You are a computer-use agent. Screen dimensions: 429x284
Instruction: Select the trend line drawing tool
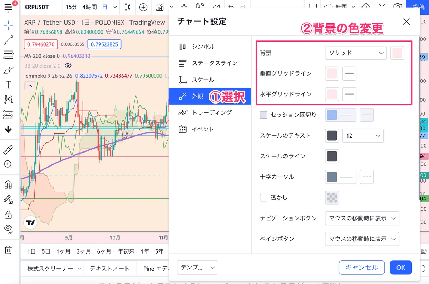[x=8, y=40]
